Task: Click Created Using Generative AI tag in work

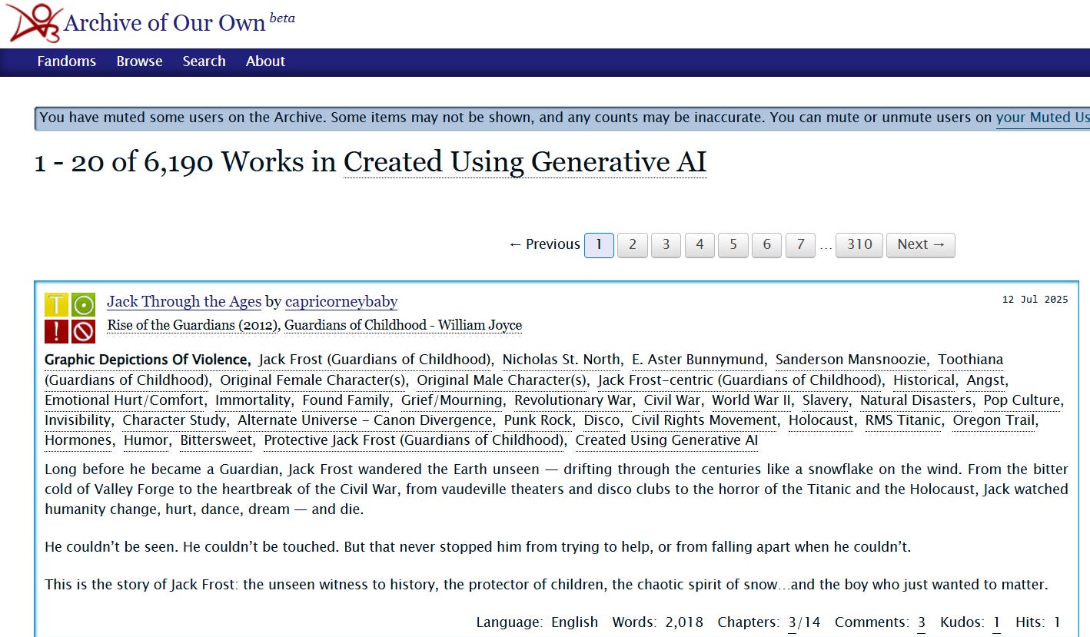Action: (666, 440)
